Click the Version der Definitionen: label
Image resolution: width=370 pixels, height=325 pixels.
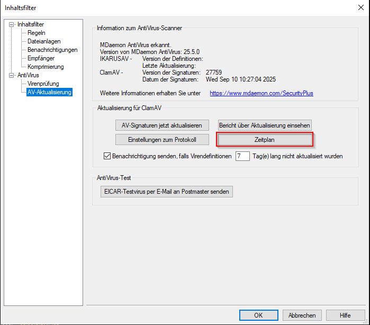[173, 59]
